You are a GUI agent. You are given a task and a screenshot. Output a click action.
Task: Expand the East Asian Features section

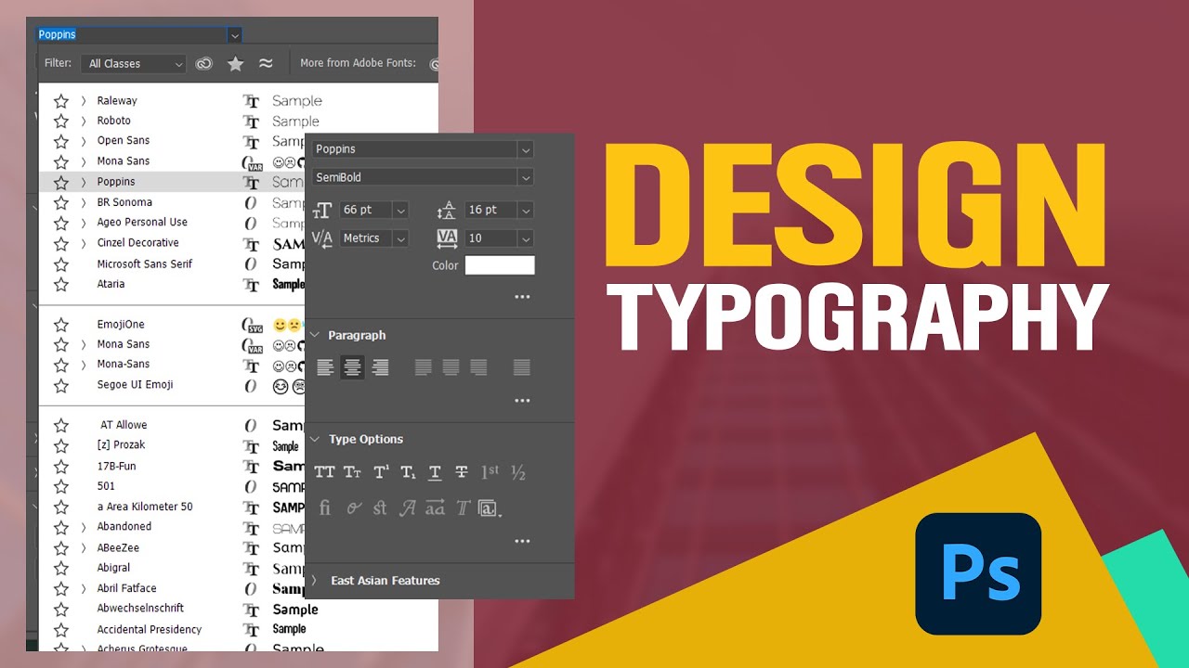[x=315, y=580]
